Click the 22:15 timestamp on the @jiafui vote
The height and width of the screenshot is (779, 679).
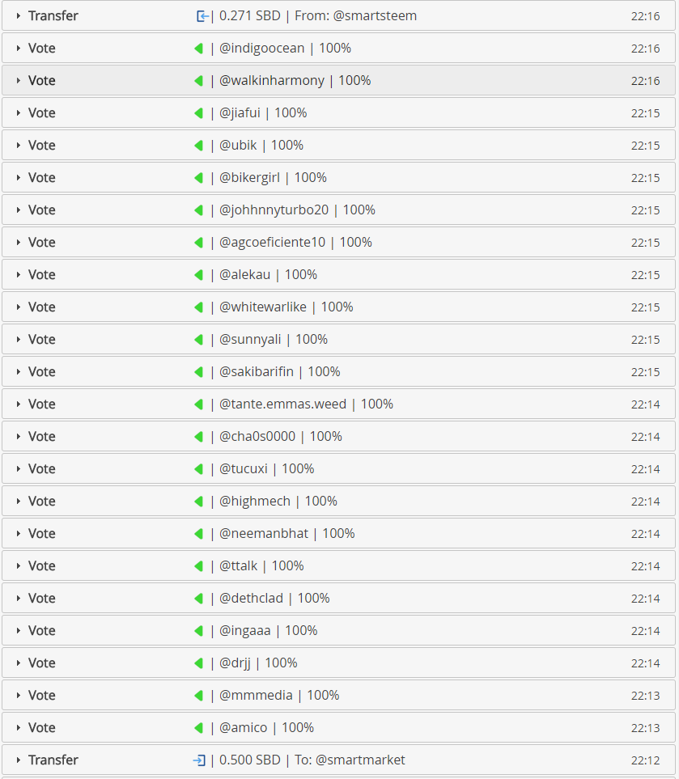tap(645, 113)
